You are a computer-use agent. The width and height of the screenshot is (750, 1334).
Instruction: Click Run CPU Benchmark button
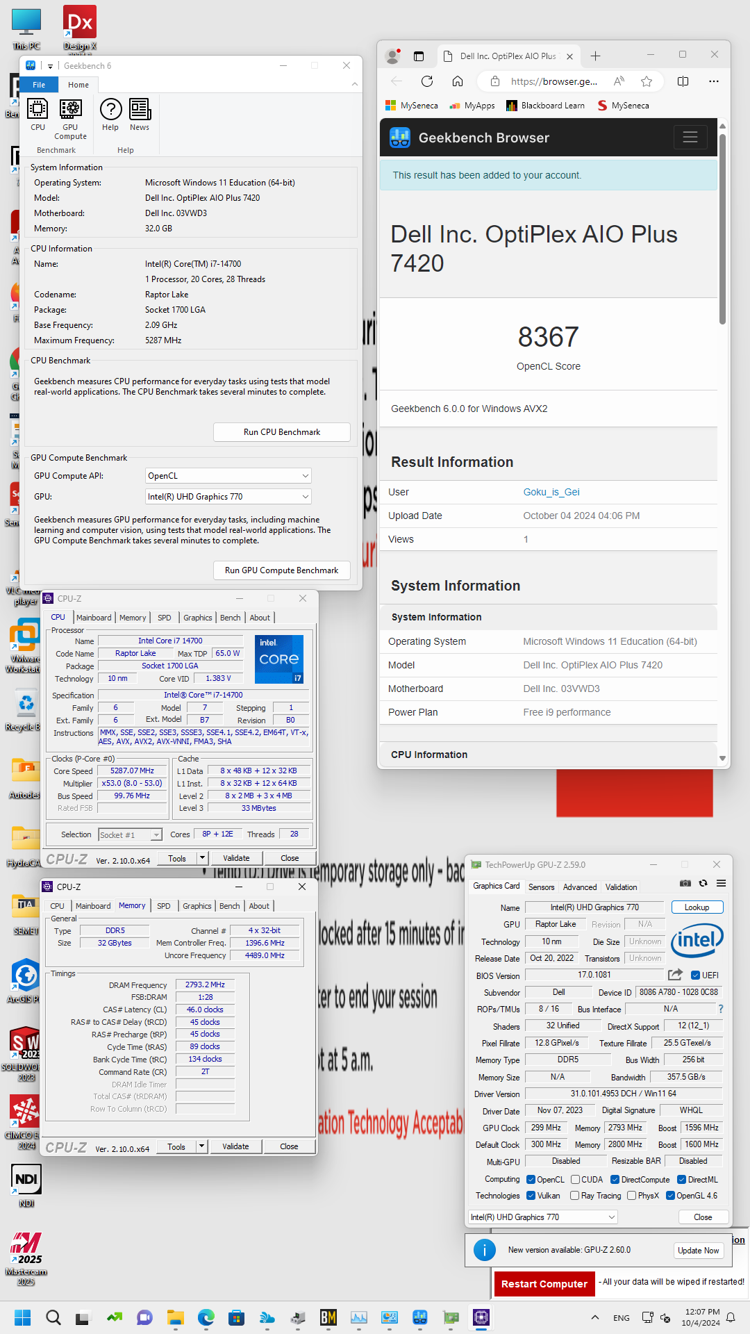tap(282, 431)
